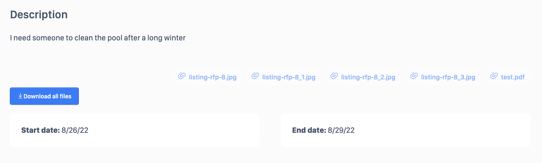This screenshot has width=542, height=163.
Task: Click the paperclip icon beside listing-rfp-8.jpg
Action: pos(182,76)
